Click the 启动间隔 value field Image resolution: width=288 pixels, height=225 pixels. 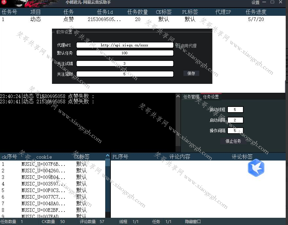point(235,120)
